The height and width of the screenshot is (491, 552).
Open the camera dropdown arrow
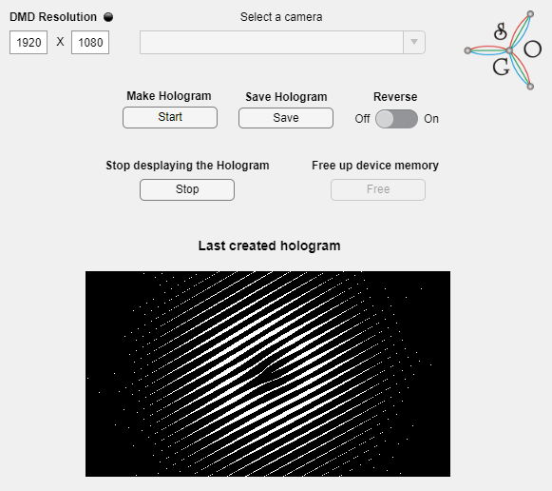pyautogui.click(x=414, y=42)
